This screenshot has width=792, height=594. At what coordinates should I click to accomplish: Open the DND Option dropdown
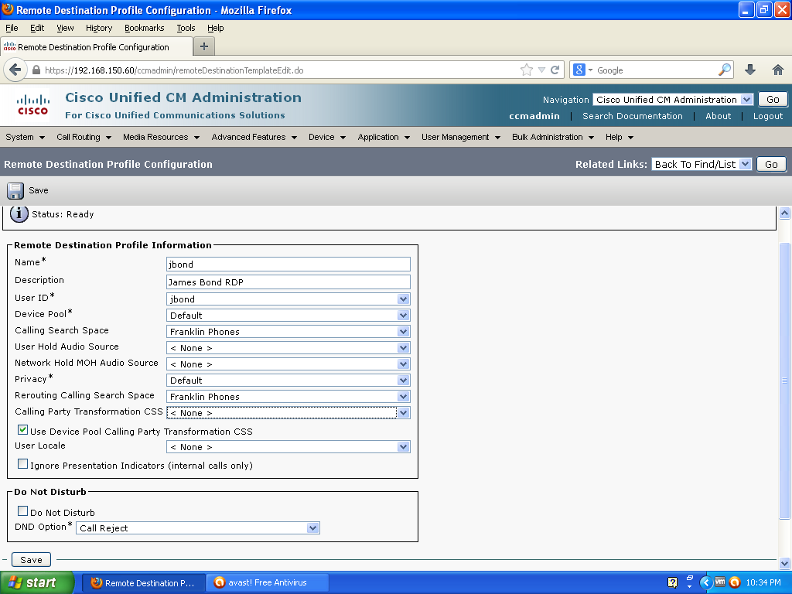(x=197, y=527)
